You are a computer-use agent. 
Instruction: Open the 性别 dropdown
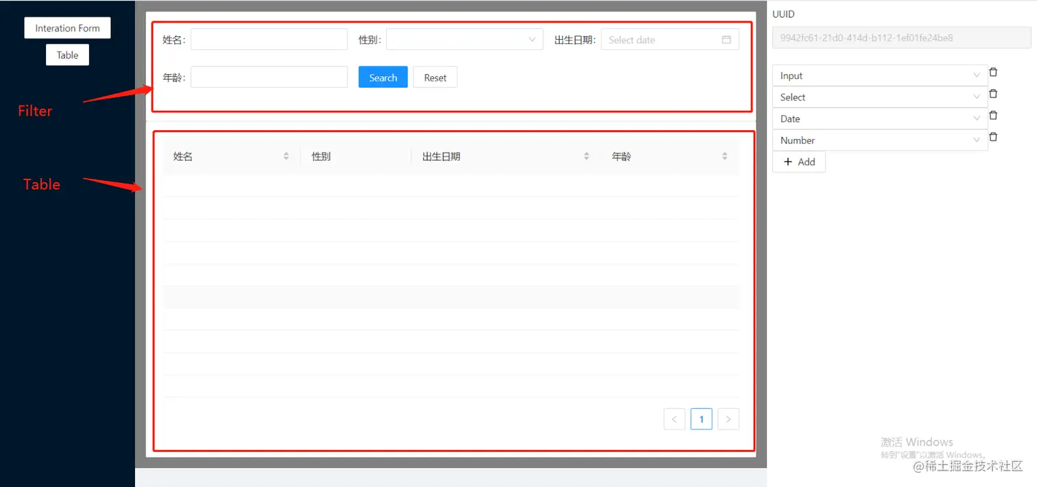click(464, 40)
